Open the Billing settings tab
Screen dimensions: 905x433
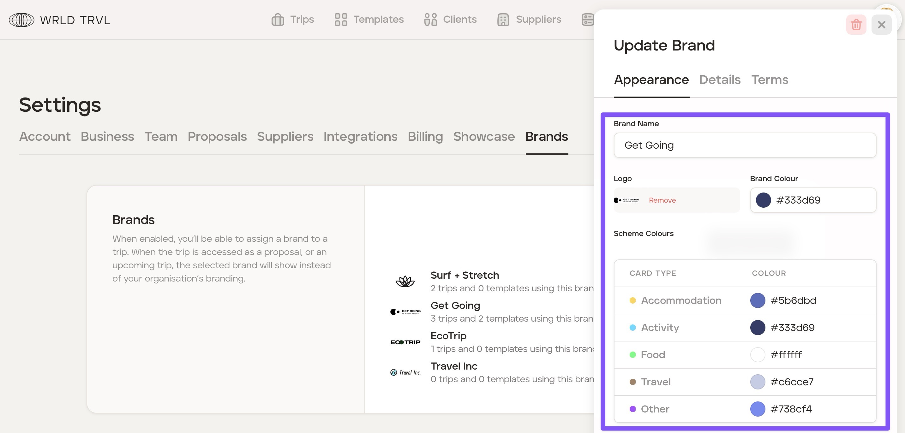[x=425, y=136]
